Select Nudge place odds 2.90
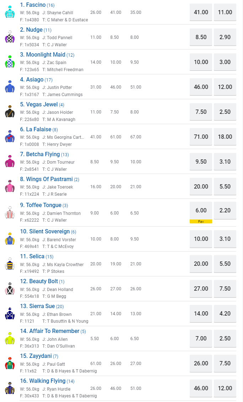243x402 pixels. pyautogui.click(x=225, y=37)
